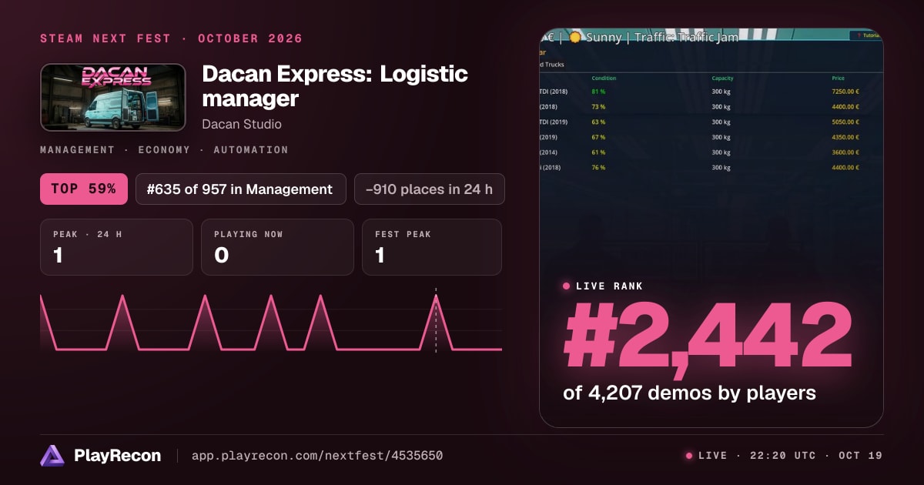Screen dimensions: 924x485
Task: Click the game title Dacan Express: Logistic manager
Action: click(335, 86)
